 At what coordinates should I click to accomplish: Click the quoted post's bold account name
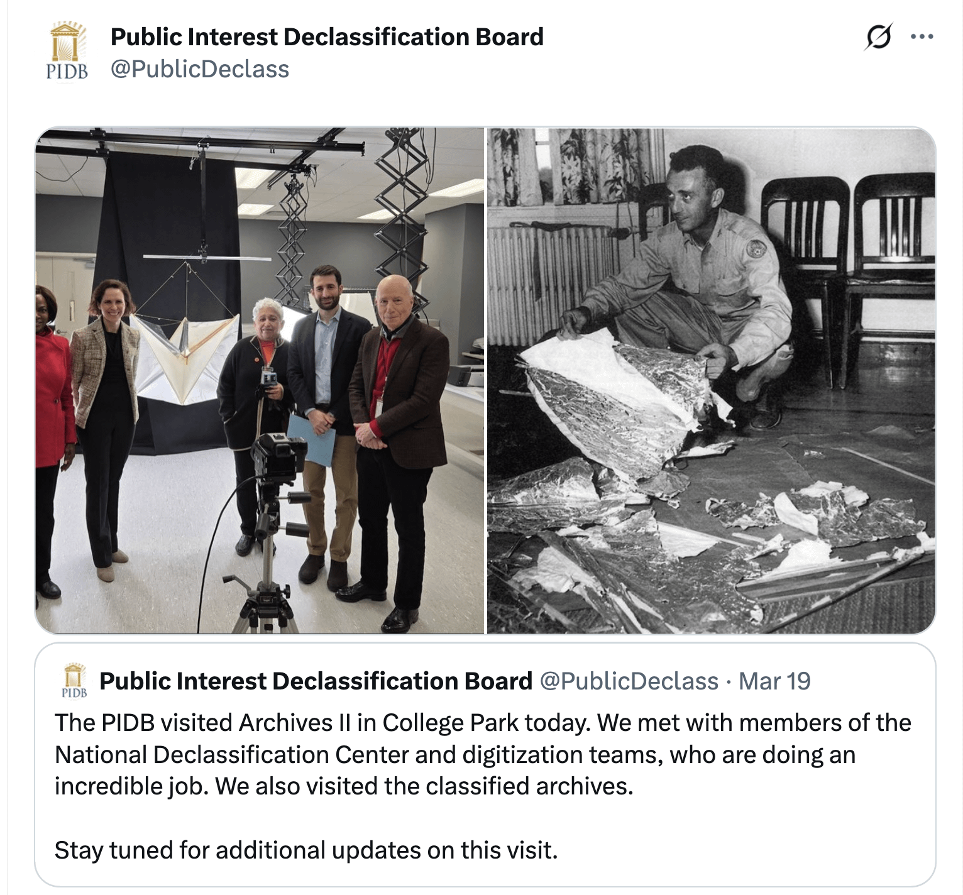pos(316,681)
